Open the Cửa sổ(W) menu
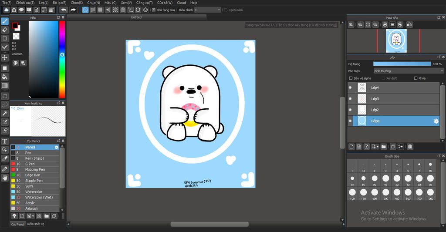The width and height of the screenshot is (446, 232). (165, 3)
